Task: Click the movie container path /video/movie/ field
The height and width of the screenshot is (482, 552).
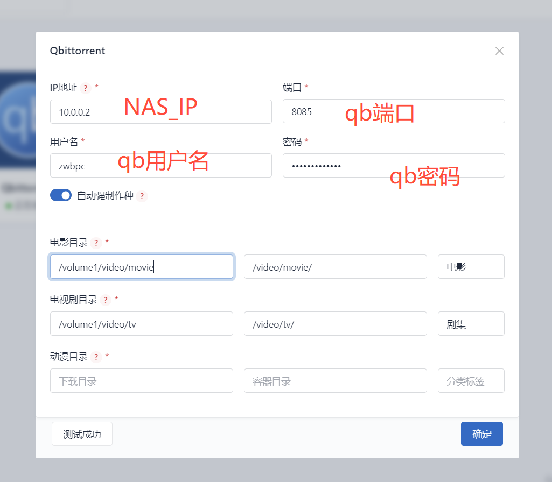Action: point(336,267)
